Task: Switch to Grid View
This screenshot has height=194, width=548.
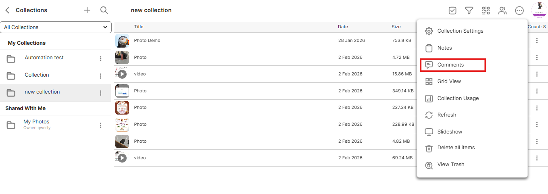Action: point(449,81)
